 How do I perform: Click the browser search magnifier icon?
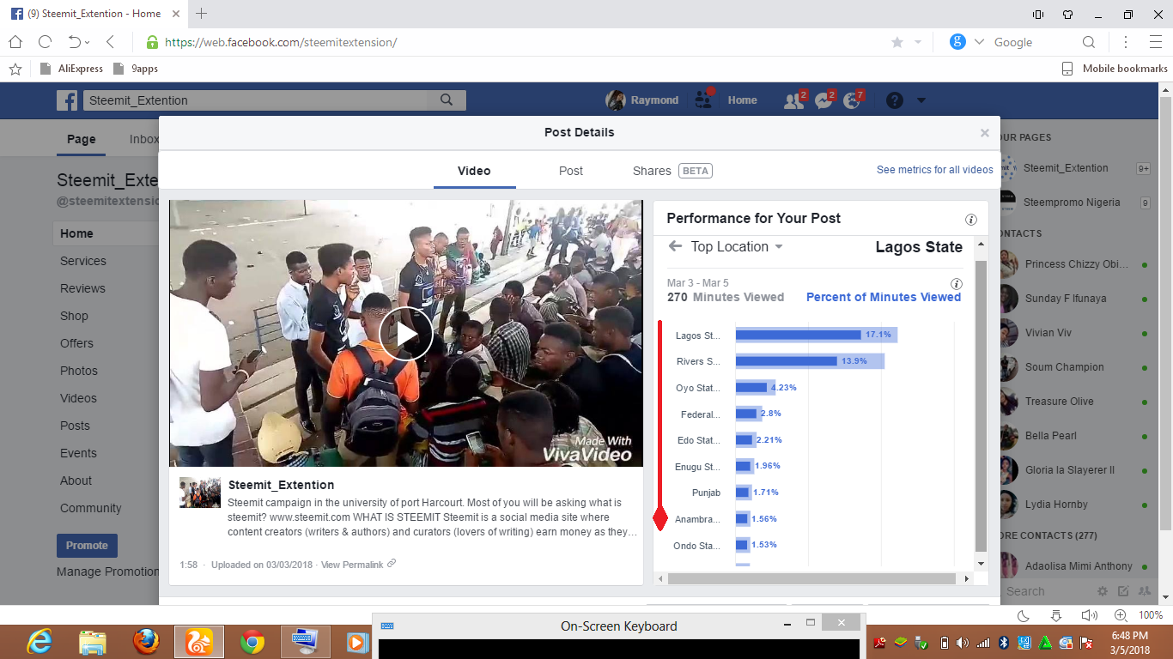(x=1089, y=42)
